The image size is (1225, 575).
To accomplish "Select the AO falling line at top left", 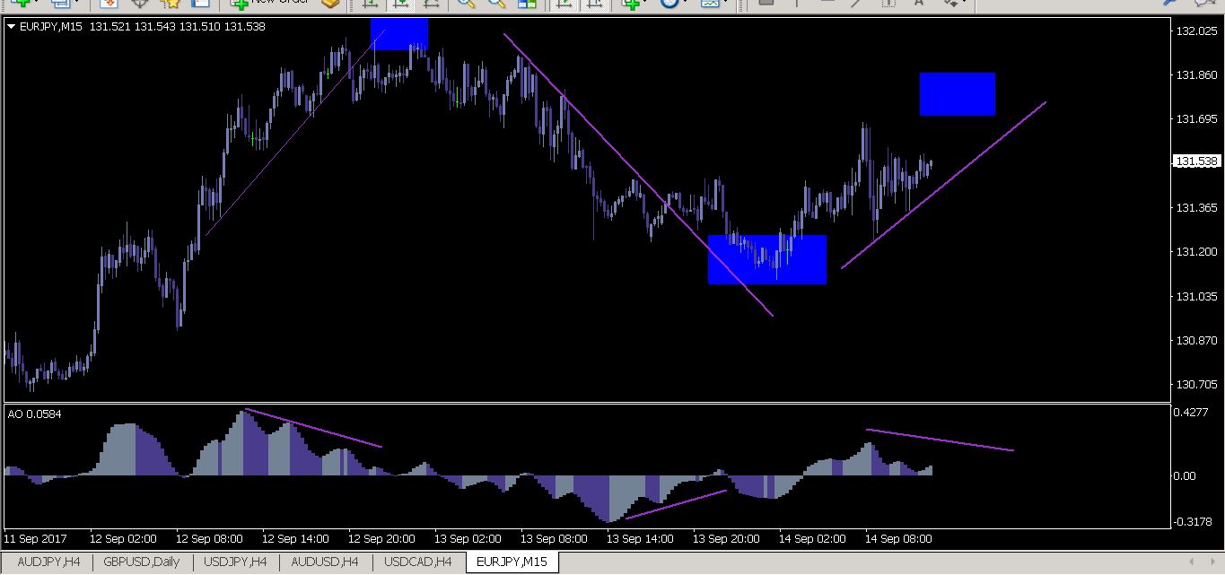I will coord(313,428).
